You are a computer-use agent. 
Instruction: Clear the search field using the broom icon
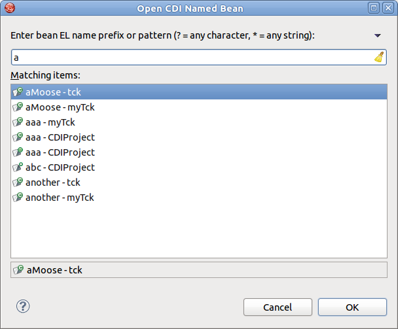[379, 58]
